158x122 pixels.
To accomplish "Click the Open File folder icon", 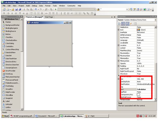I will pyautogui.click(x=13, y=9).
